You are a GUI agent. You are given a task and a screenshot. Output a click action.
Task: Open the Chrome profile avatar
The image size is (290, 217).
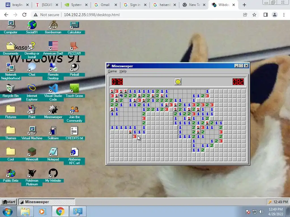275,15
